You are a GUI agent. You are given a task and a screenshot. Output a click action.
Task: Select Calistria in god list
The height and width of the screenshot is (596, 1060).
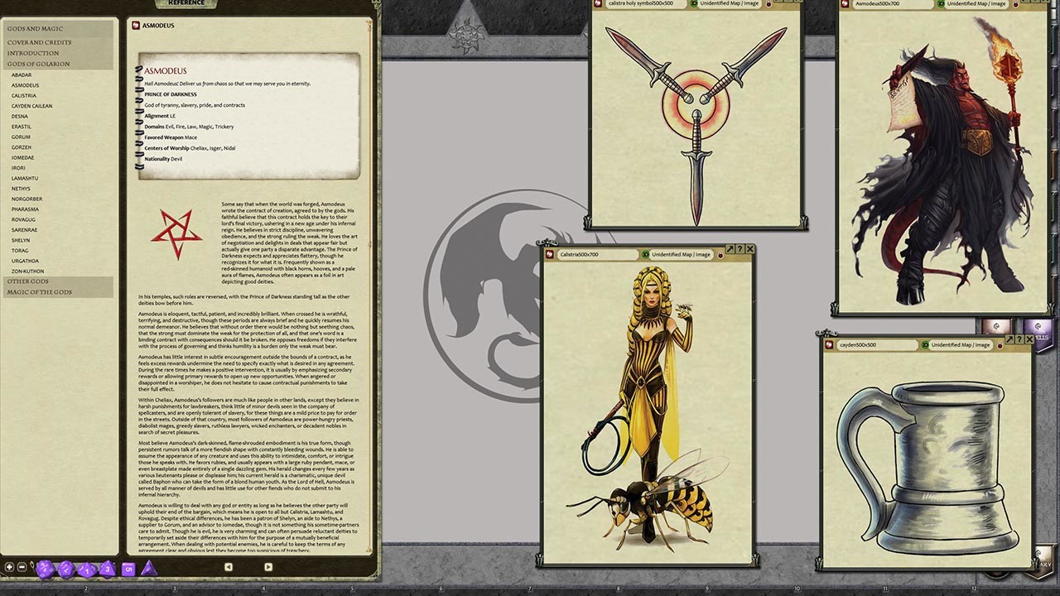tap(24, 95)
